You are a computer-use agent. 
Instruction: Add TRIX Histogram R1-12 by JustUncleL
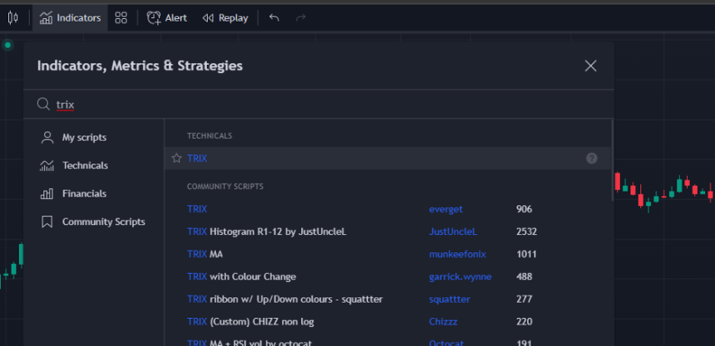click(x=266, y=231)
